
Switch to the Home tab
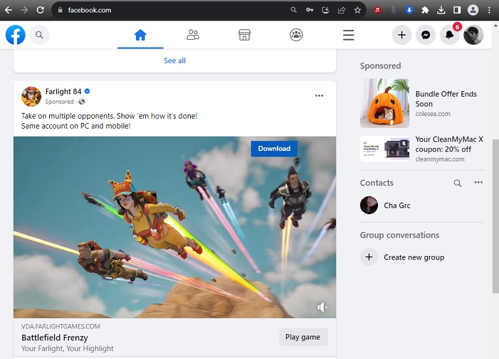click(x=140, y=35)
